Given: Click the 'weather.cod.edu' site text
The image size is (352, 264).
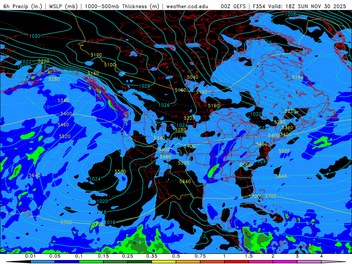Looking at the screenshot, I should point(187,6).
